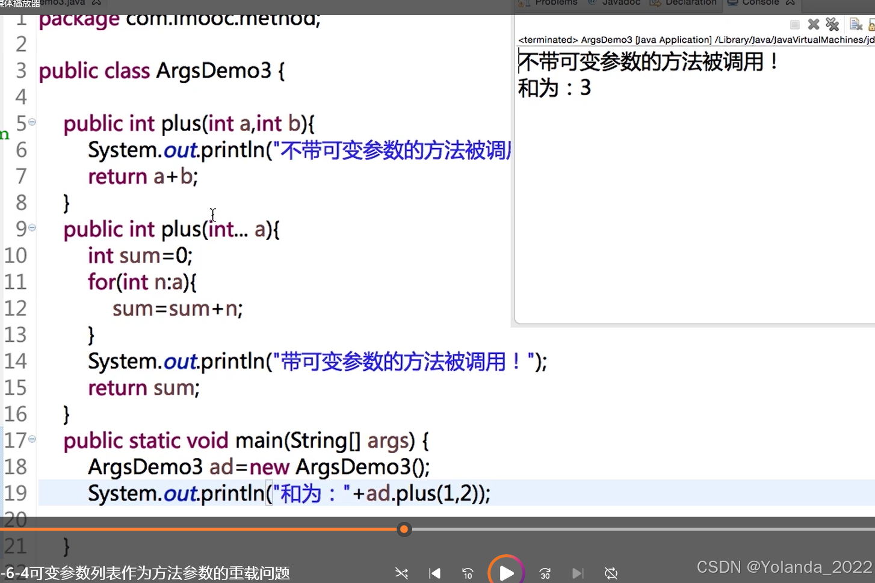Toggle the loop/repeat icon
Screen dimensions: 875x583
point(611,573)
